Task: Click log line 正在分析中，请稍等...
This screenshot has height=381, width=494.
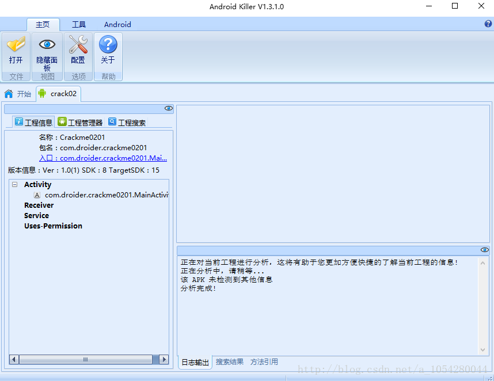Action: pos(222,271)
